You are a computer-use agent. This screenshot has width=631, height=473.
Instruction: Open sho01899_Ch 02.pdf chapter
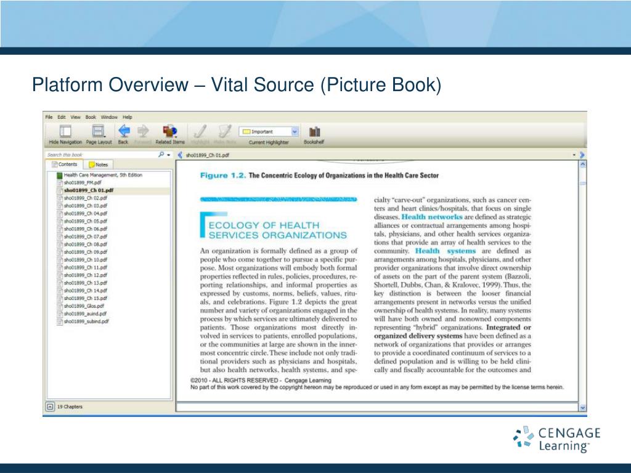coord(83,198)
